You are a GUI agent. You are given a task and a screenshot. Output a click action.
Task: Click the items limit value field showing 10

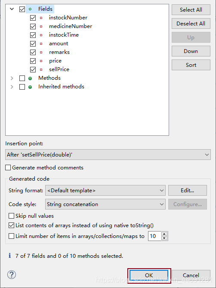pos(154,236)
